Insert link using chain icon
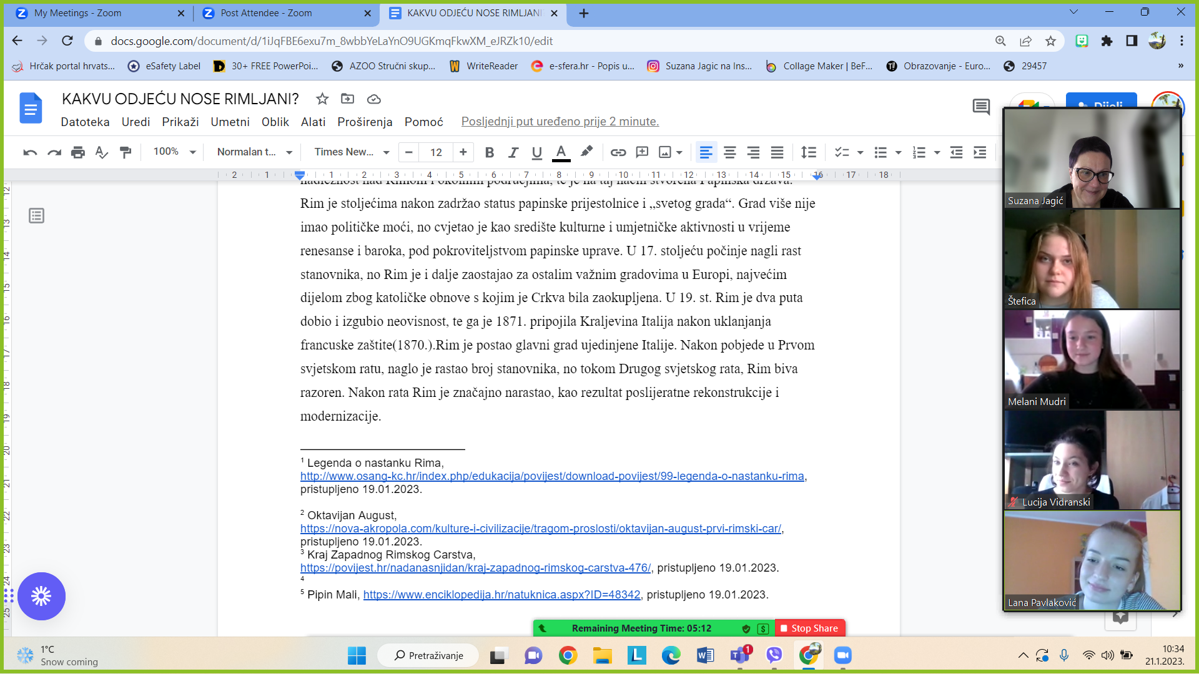1199x674 pixels. coord(618,152)
